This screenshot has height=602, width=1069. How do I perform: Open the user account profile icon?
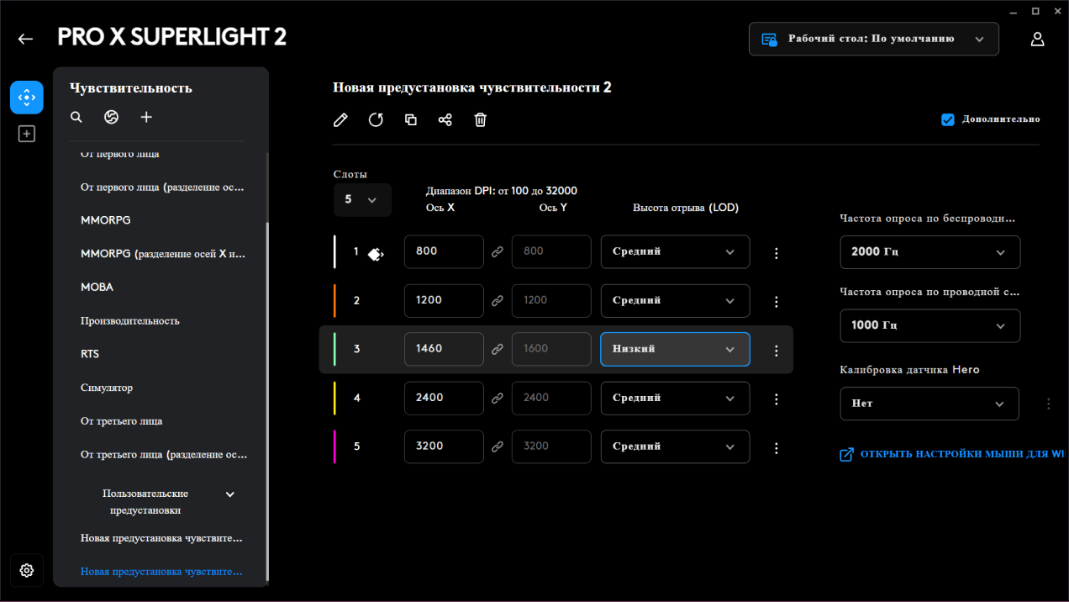pyautogui.click(x=1038, y=40)
